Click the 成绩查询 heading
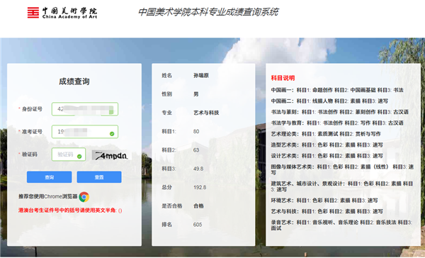 (x=74, y=82)
